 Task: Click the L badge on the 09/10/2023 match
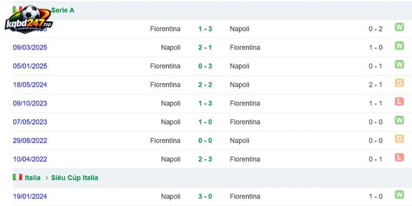tap(399, 101)
